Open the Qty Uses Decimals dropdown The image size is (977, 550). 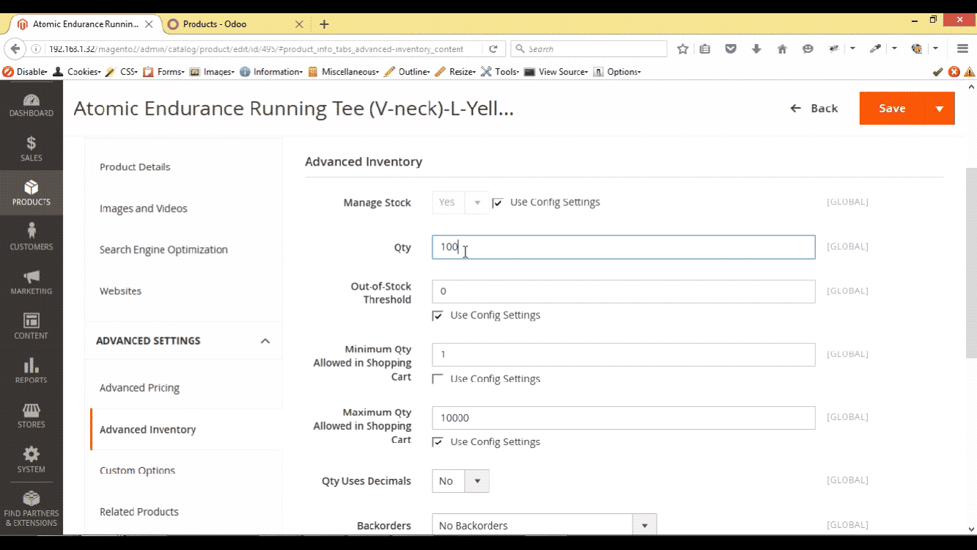point(460,481)
